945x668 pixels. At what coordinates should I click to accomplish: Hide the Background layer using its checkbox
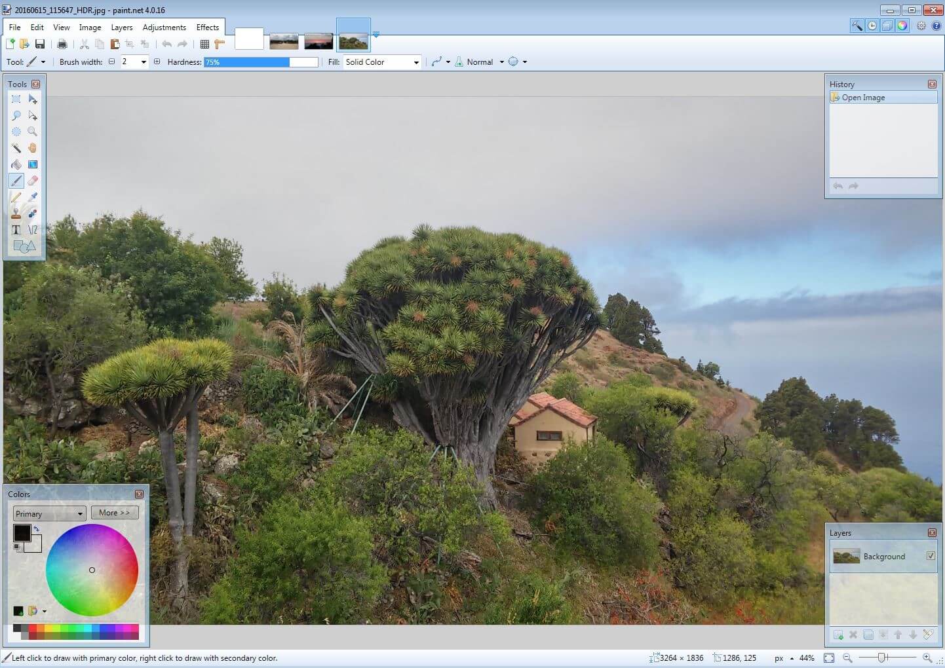(931, 556)
